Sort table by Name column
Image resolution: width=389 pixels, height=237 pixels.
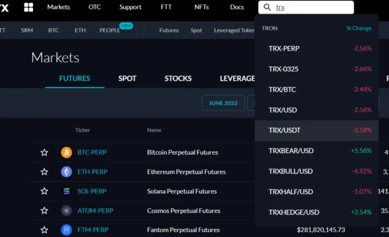click(154, 130)
